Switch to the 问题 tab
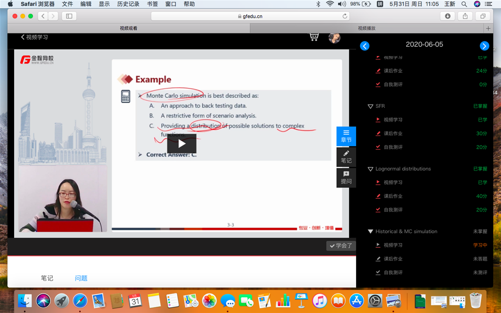501x313 pixels. click(81, 278)
